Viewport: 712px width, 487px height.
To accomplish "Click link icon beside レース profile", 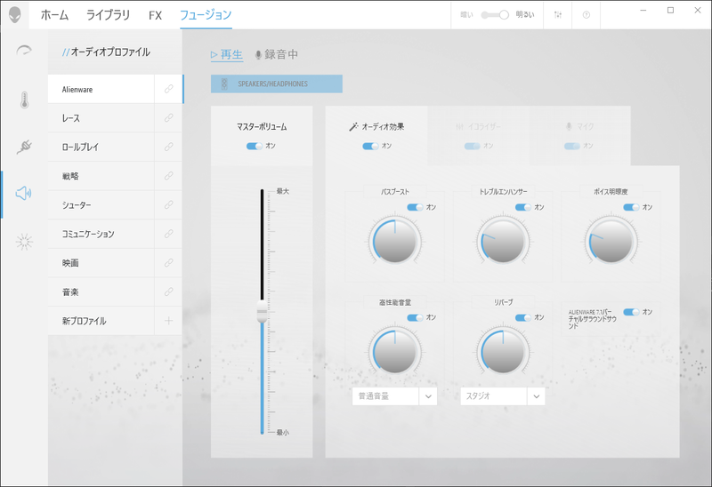I will tap(168, 118).
